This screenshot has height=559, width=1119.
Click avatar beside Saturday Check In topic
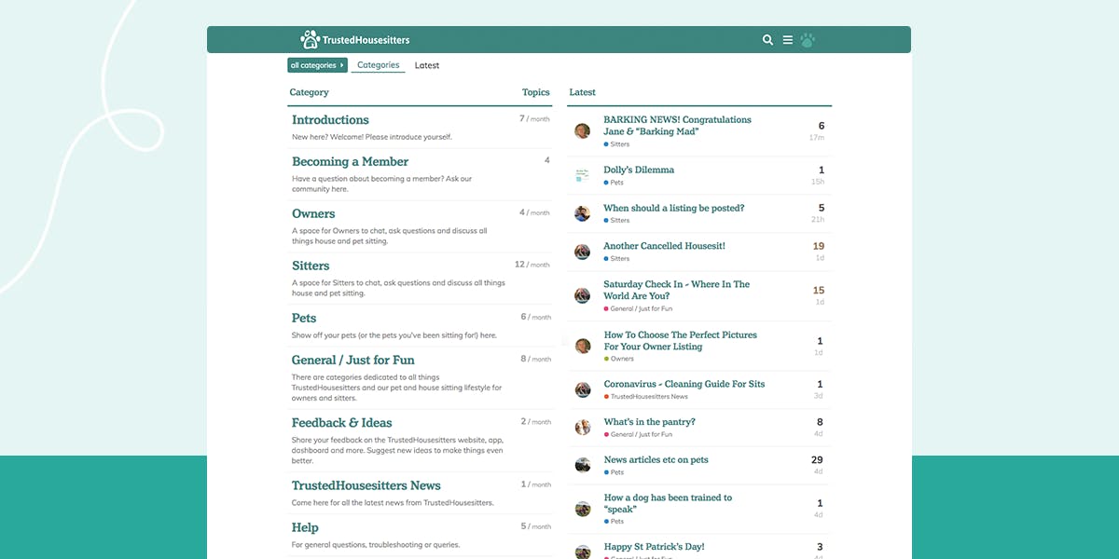(583, 296)
